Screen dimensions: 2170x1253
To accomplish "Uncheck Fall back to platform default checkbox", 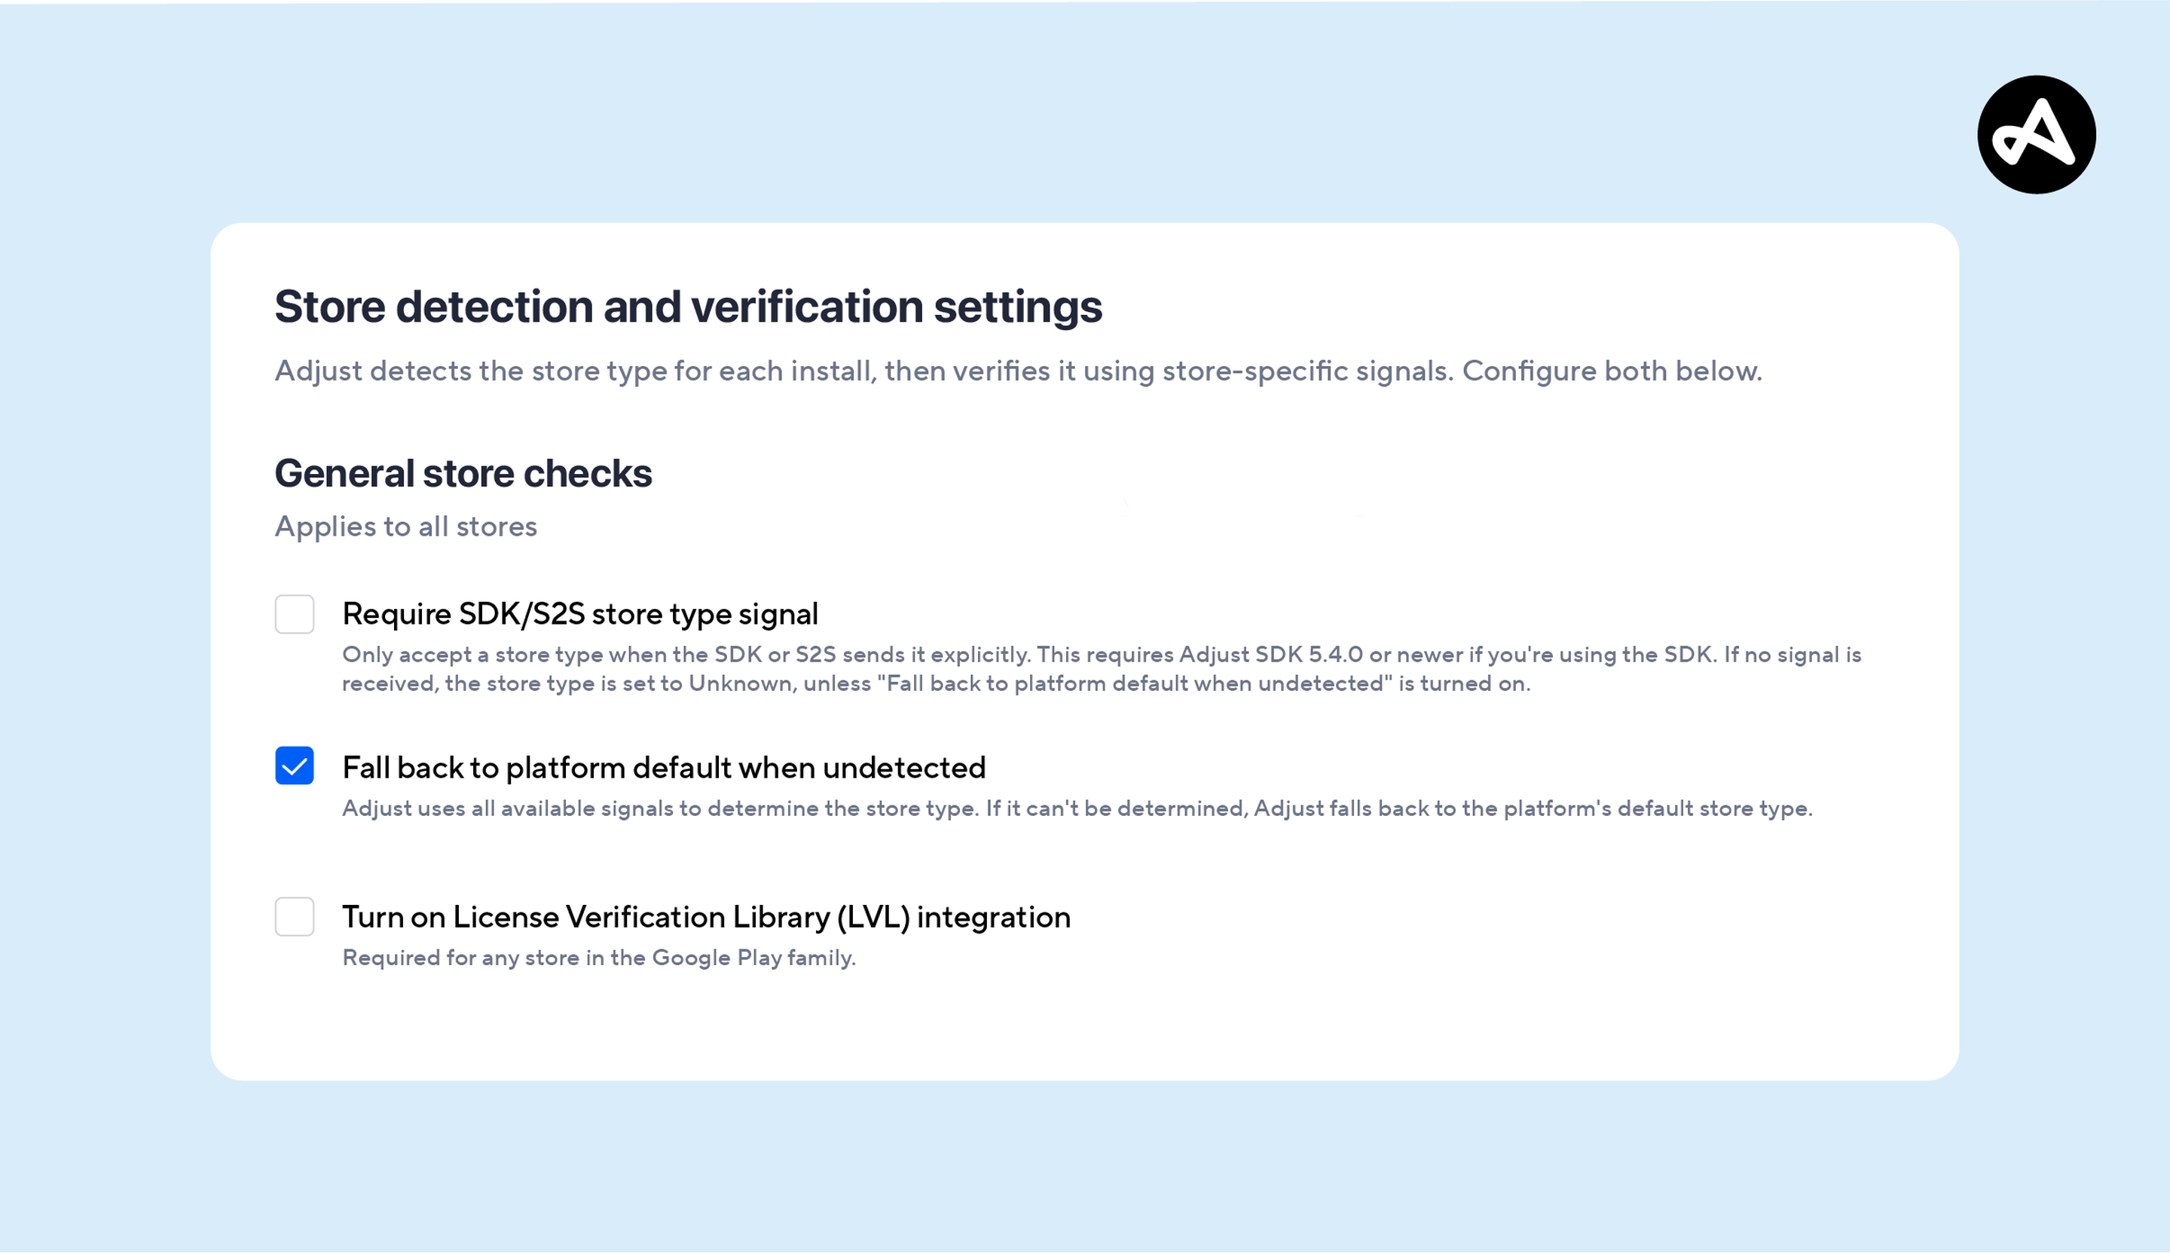I will [295, 766].
